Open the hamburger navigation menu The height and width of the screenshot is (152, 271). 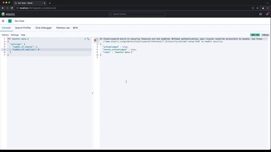click(x=3, y=21)
